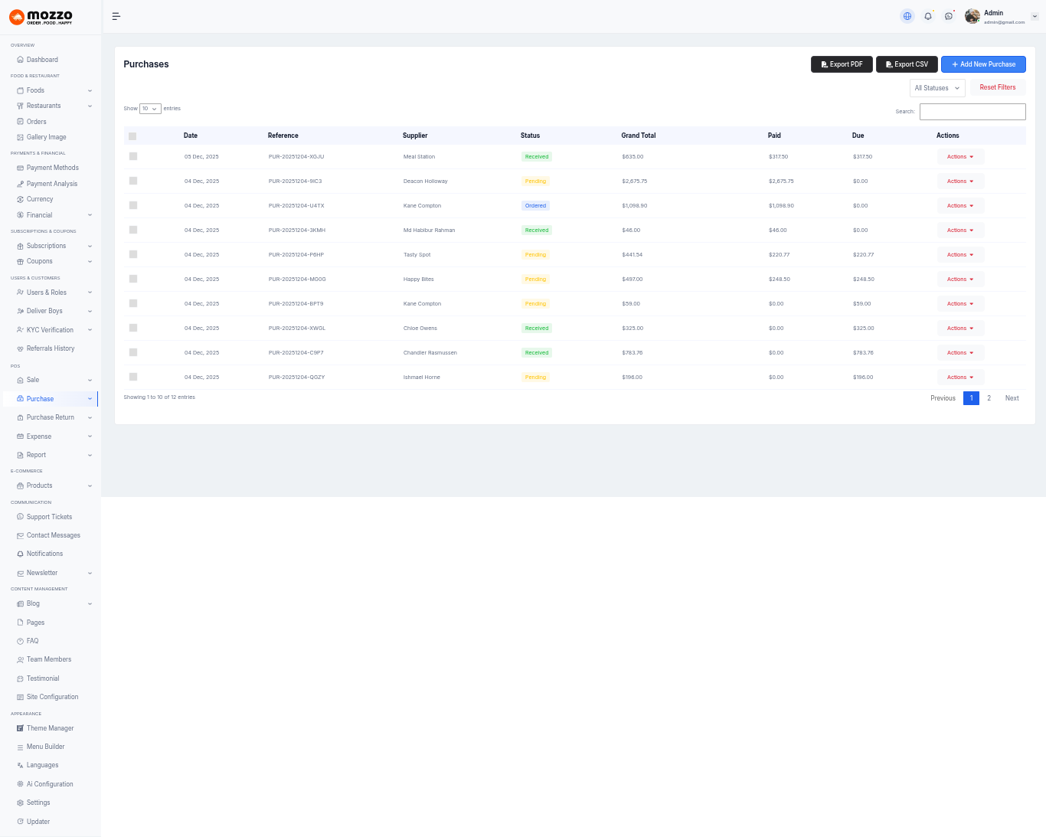Image resolution: width=1046 pixels, height=837 pixels.
Task: Click the Add New Purchase button
Action: pos(983,64)
